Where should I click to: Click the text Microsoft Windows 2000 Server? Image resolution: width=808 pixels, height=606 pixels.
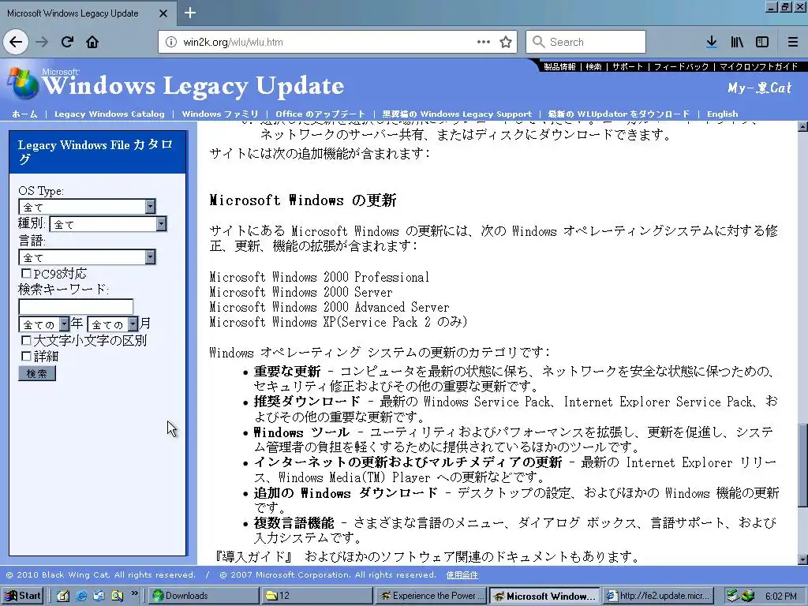[301, 292]
